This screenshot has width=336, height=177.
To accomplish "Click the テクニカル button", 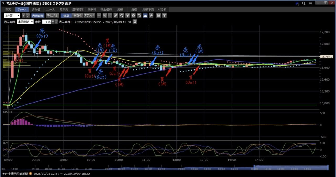I will coord(52,15).
